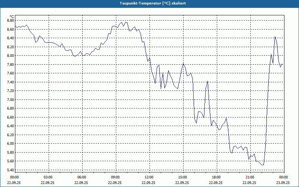The height and width of the screenshot is (187, 299).
Task: Click the "22.09.25" date under "12:00"
Action: coord(148,183)
